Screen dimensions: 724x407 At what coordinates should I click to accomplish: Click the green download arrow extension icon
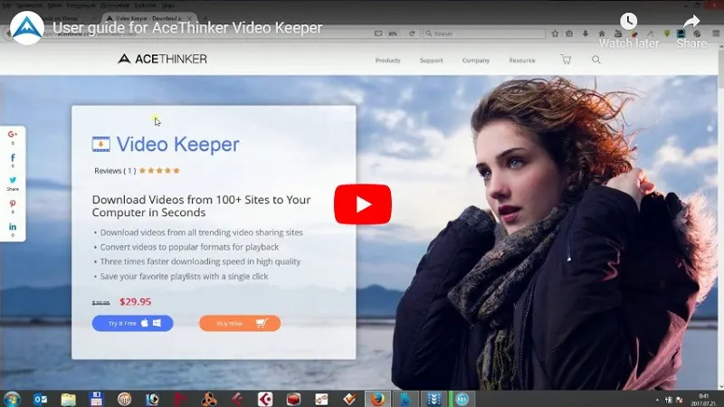667,33
